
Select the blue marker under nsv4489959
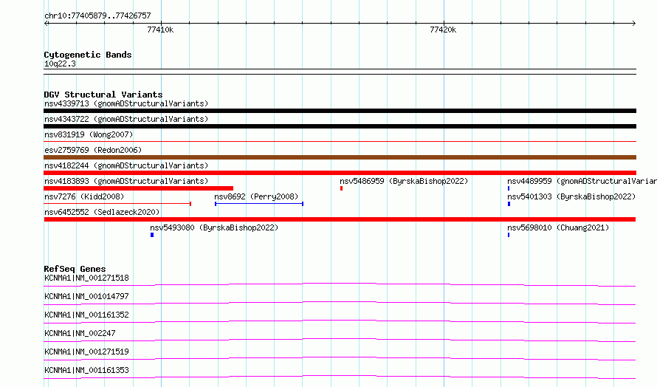(509, 188)
